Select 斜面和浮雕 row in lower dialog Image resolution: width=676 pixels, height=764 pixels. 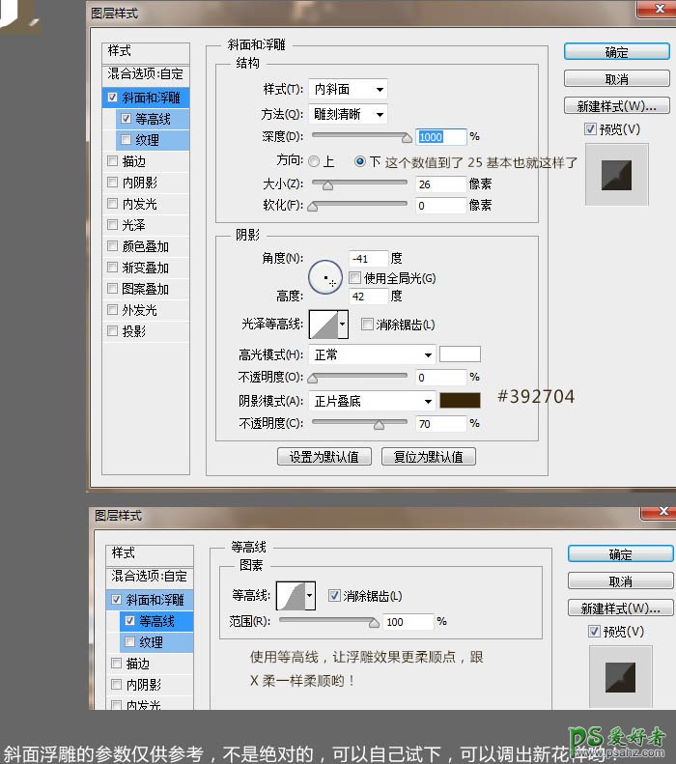pos(150,599)
